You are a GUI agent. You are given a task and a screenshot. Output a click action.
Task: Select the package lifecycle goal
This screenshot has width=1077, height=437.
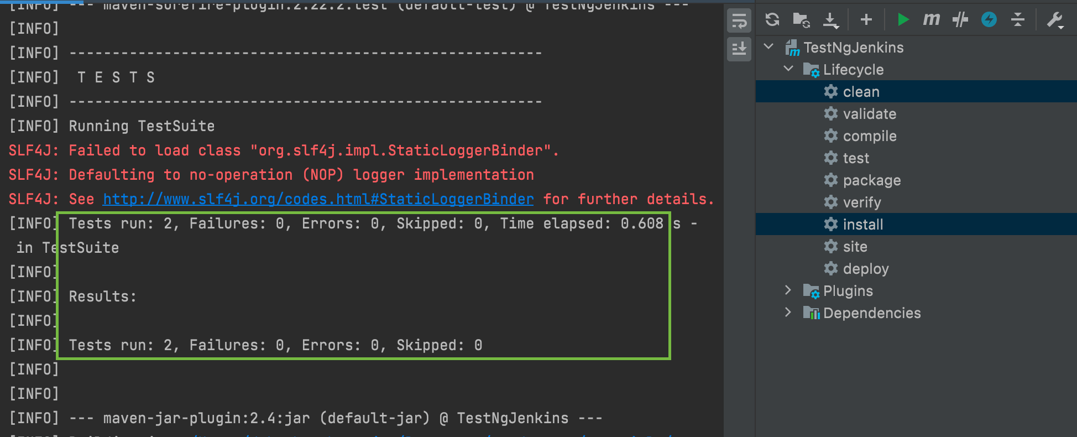click(x=916, y=180)
